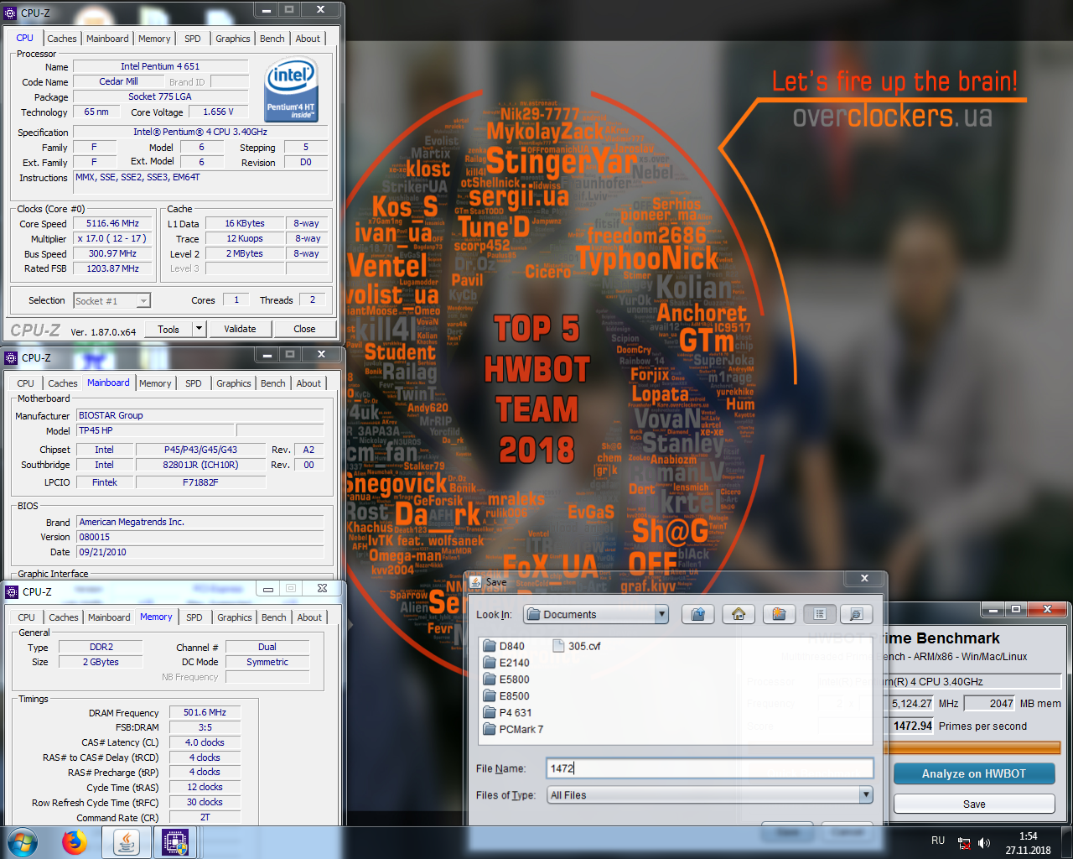The height and width of the screenshot is (859, 1073).
Task: Click the southbridge value 82801JR (ICH10R)
Action: (200, 465)
